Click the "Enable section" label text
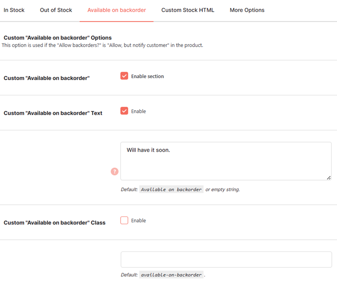 click(147, 76)
